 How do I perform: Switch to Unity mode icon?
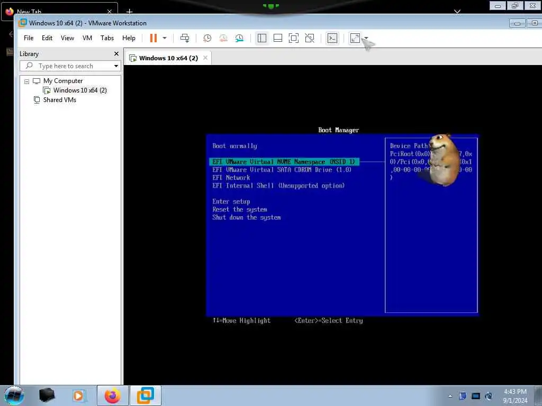click(x=310, y=38)
